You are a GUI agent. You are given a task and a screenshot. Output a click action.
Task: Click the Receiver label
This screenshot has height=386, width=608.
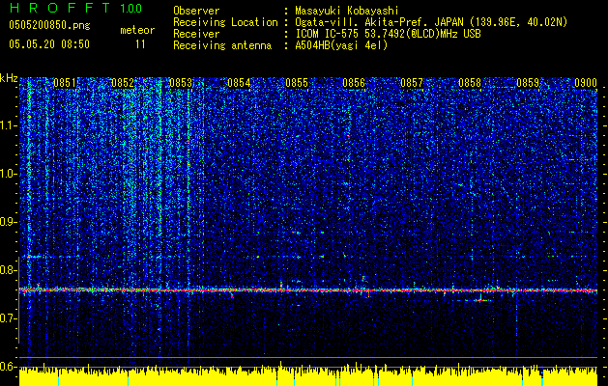(x=196, y=34)
